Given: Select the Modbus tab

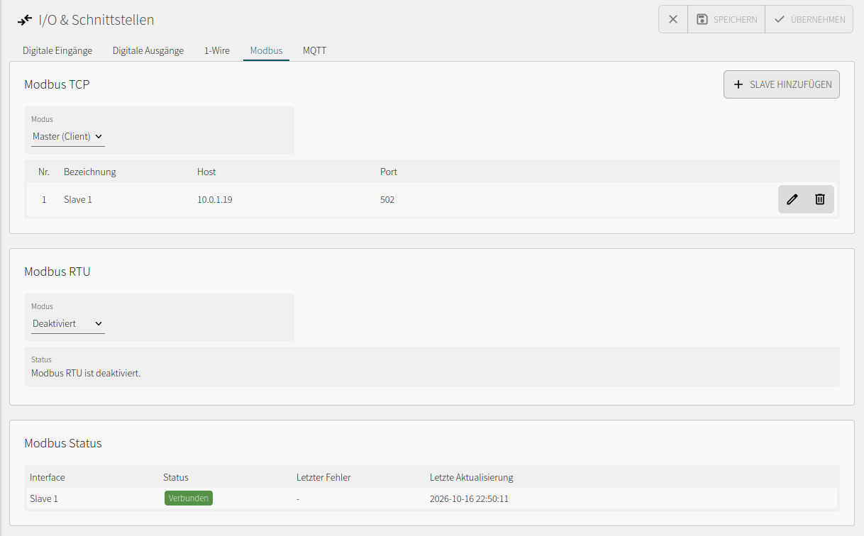Looking at the screenshot, I should (x=267, y=51).
